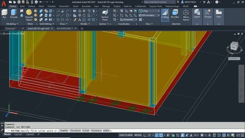Click the viewport X-Ray visual style label
Image resolution: width=245 pixels, height=138 pixels.
pyautogui.click(x=21, y=34)
